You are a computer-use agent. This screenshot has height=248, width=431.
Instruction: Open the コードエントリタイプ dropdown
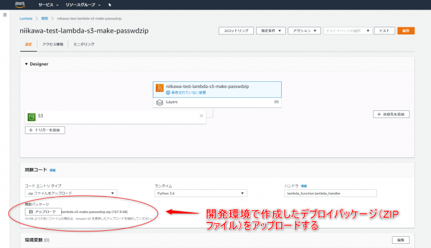point(71,193)
